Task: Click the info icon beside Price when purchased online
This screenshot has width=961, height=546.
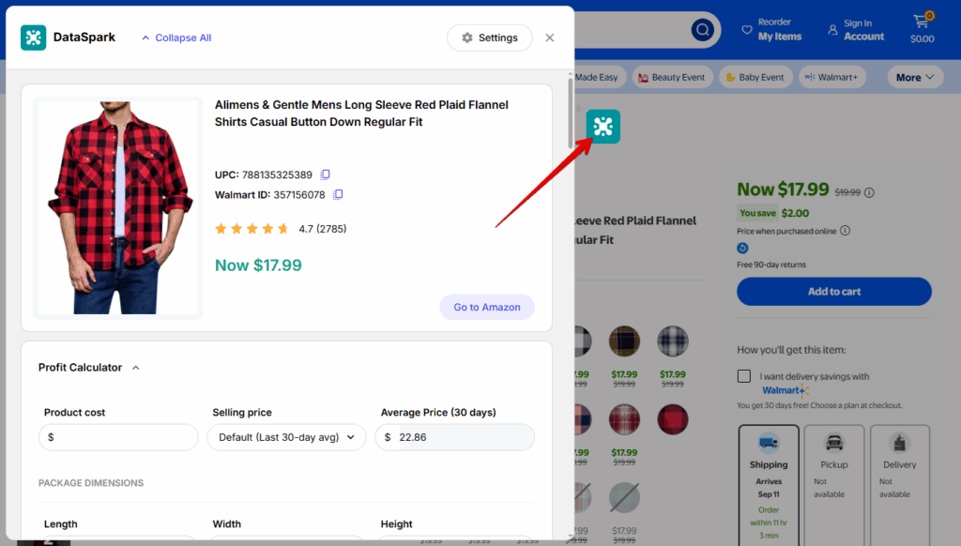Action: click(846, 231)
